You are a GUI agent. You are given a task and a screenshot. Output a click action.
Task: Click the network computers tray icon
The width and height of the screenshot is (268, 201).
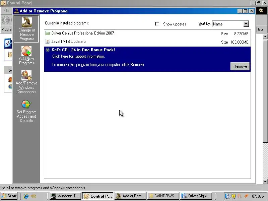(x=227, y=196)
